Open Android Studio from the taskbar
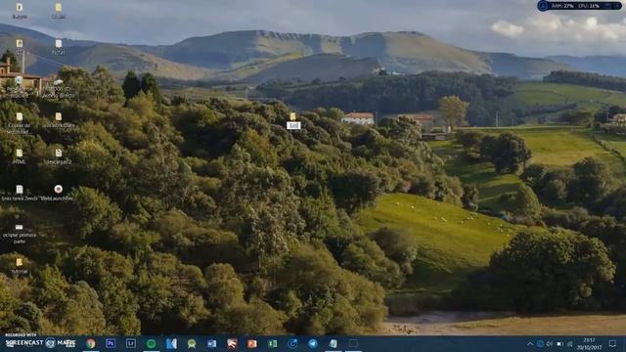 point(192,343)
